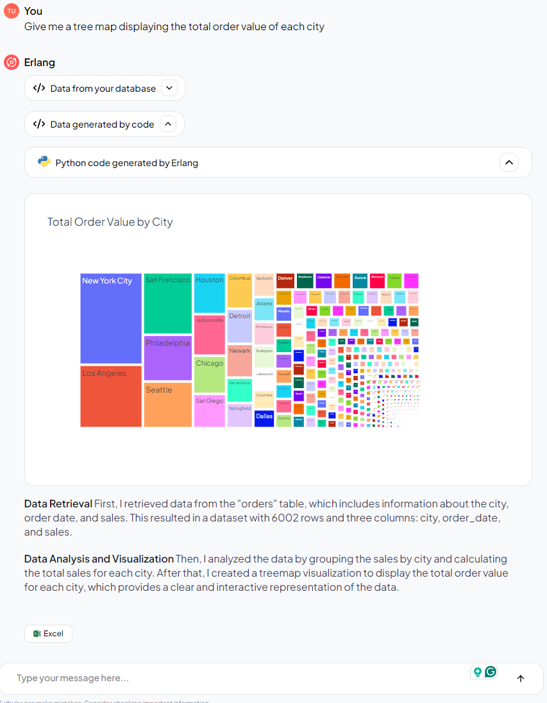Click the Erlang assistant avatar icon
547x703 pixels.
point(11,62)
